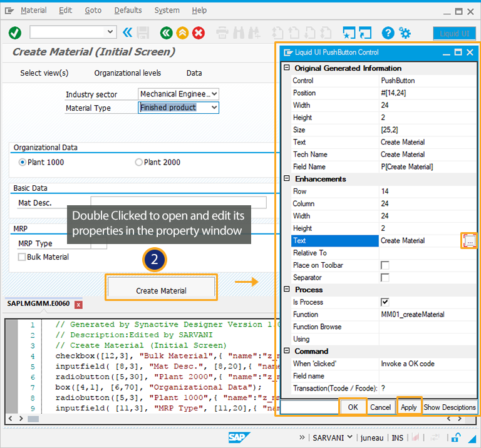Click the Data button
The width and height of the screenshot is (481, 448).
coord(194,73)
